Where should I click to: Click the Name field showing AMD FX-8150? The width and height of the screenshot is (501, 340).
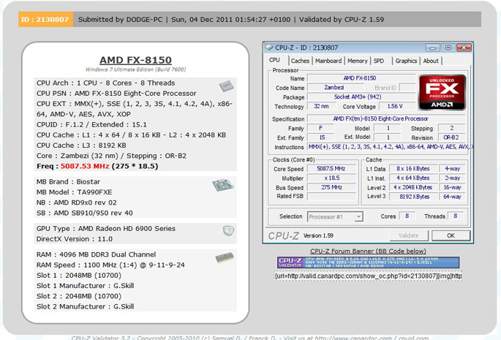(361, 78)
